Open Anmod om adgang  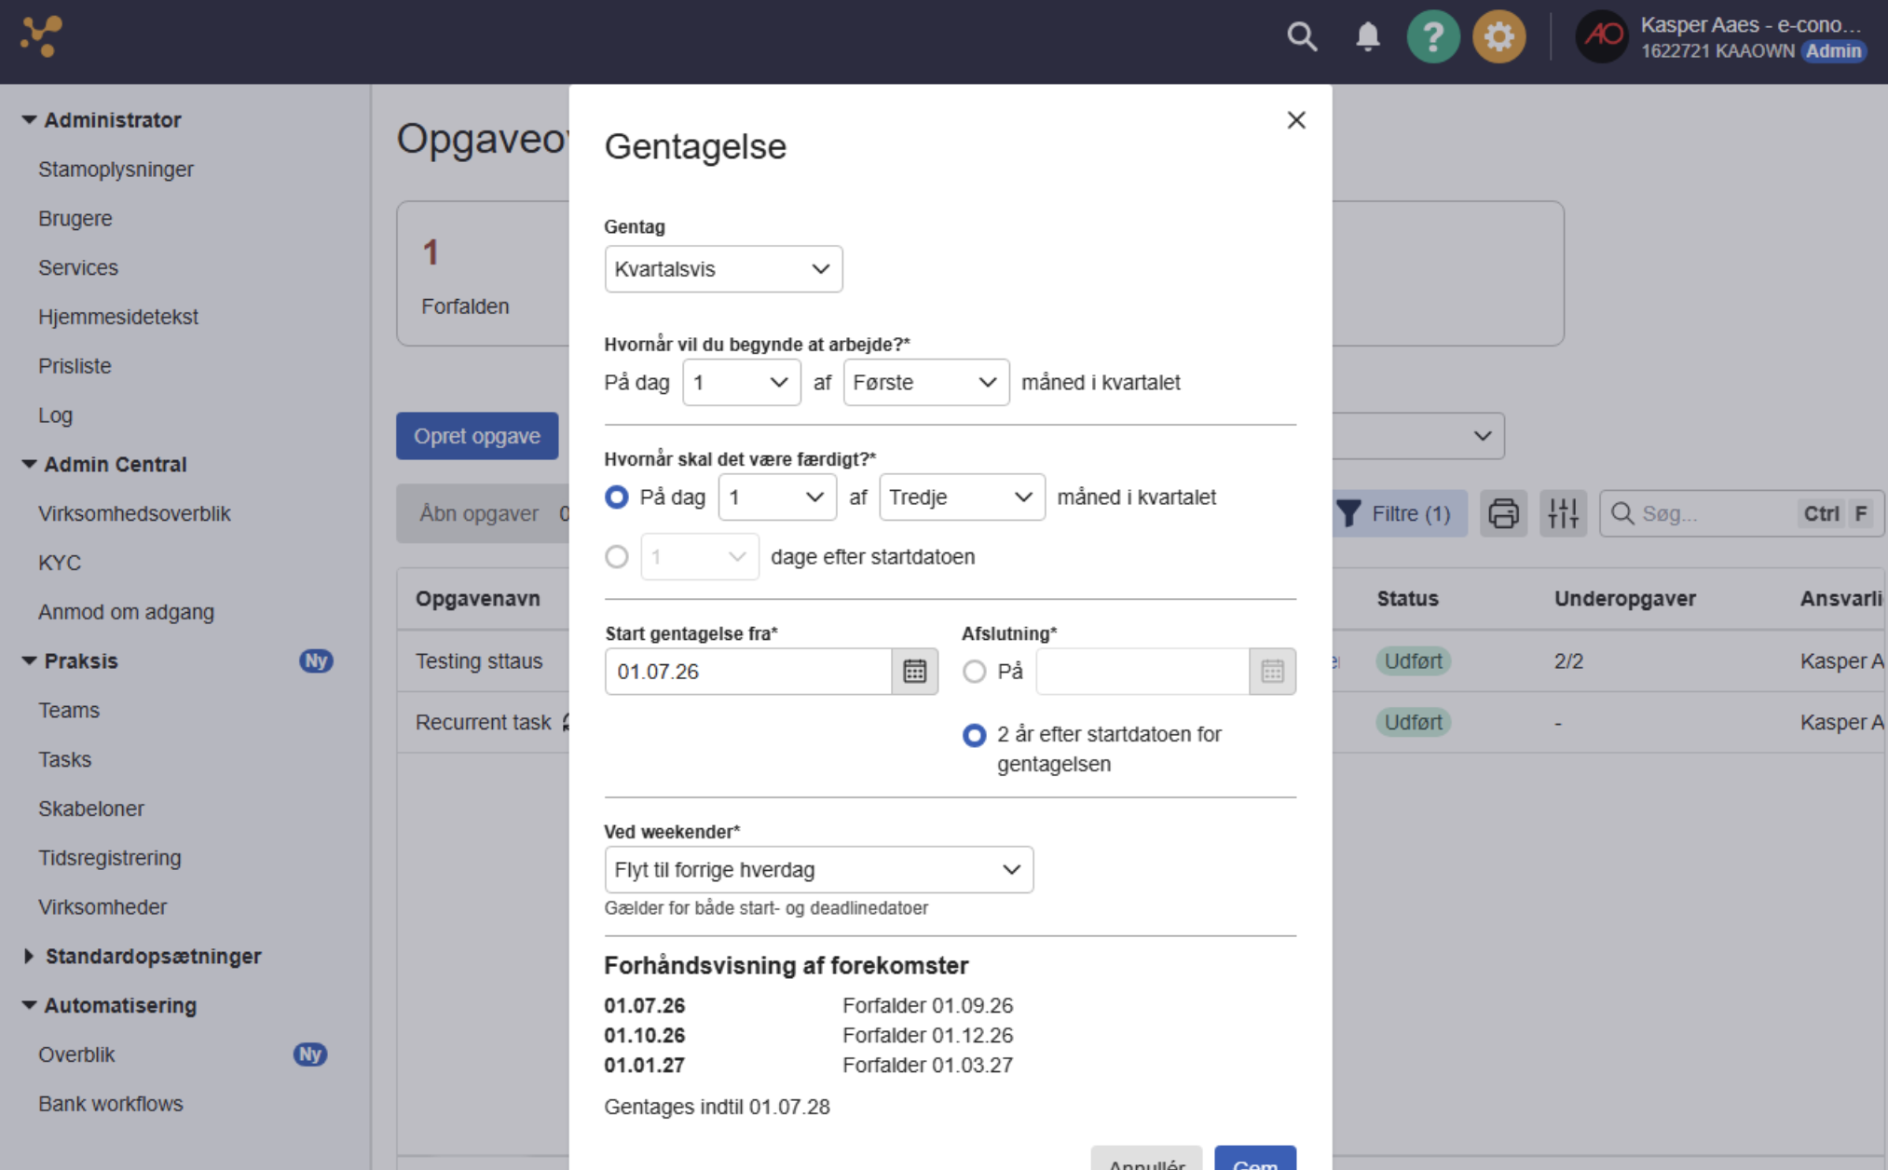pos(126,612)
